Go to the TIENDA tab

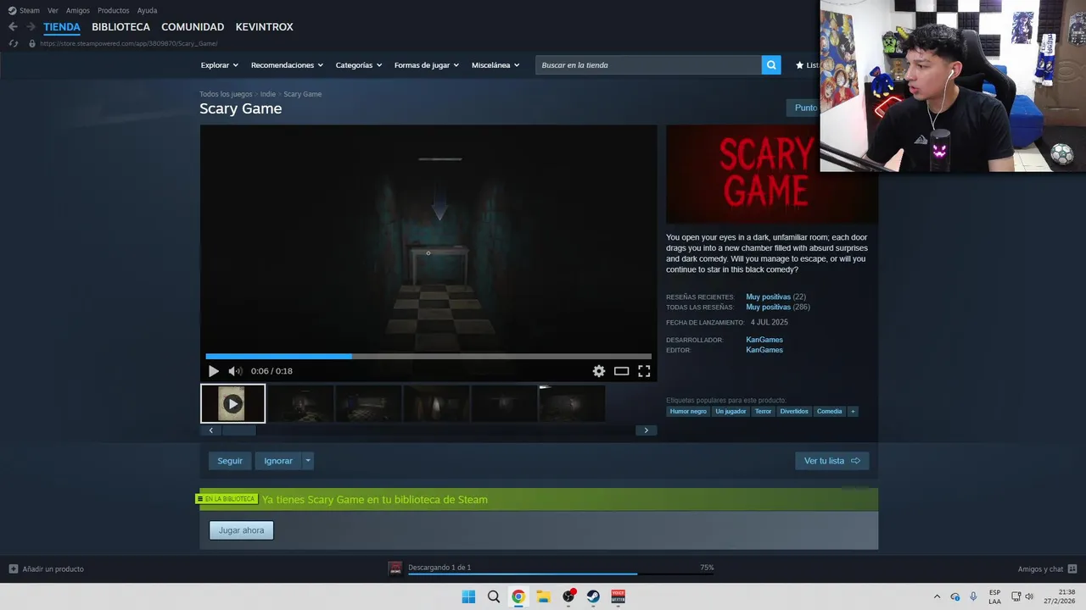pyautogui.click(x=62, y=27)
